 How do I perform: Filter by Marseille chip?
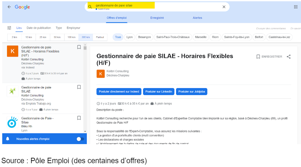click(x=201, y=37)
